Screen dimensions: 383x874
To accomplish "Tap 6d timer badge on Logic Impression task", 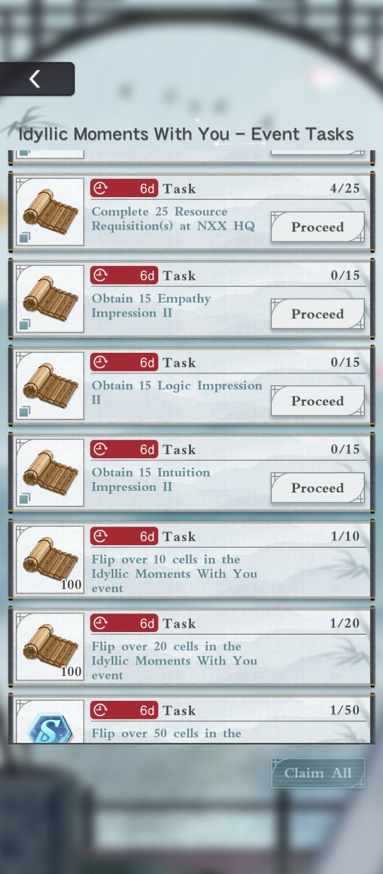I will (x=124, y=362).
